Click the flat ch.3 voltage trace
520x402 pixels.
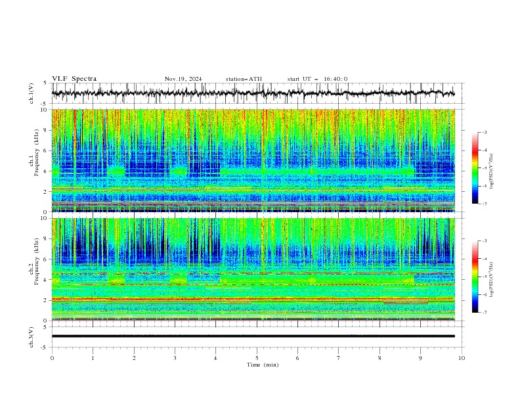point(253,336)
